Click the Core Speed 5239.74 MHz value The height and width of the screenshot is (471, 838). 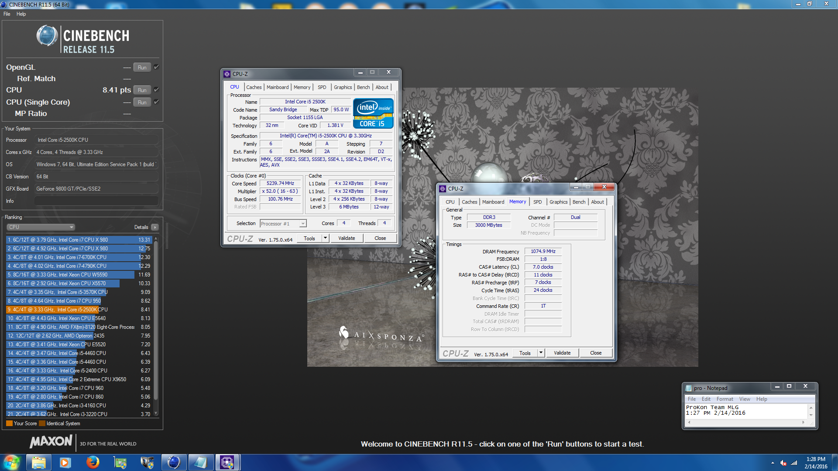(x=280, y=183)
